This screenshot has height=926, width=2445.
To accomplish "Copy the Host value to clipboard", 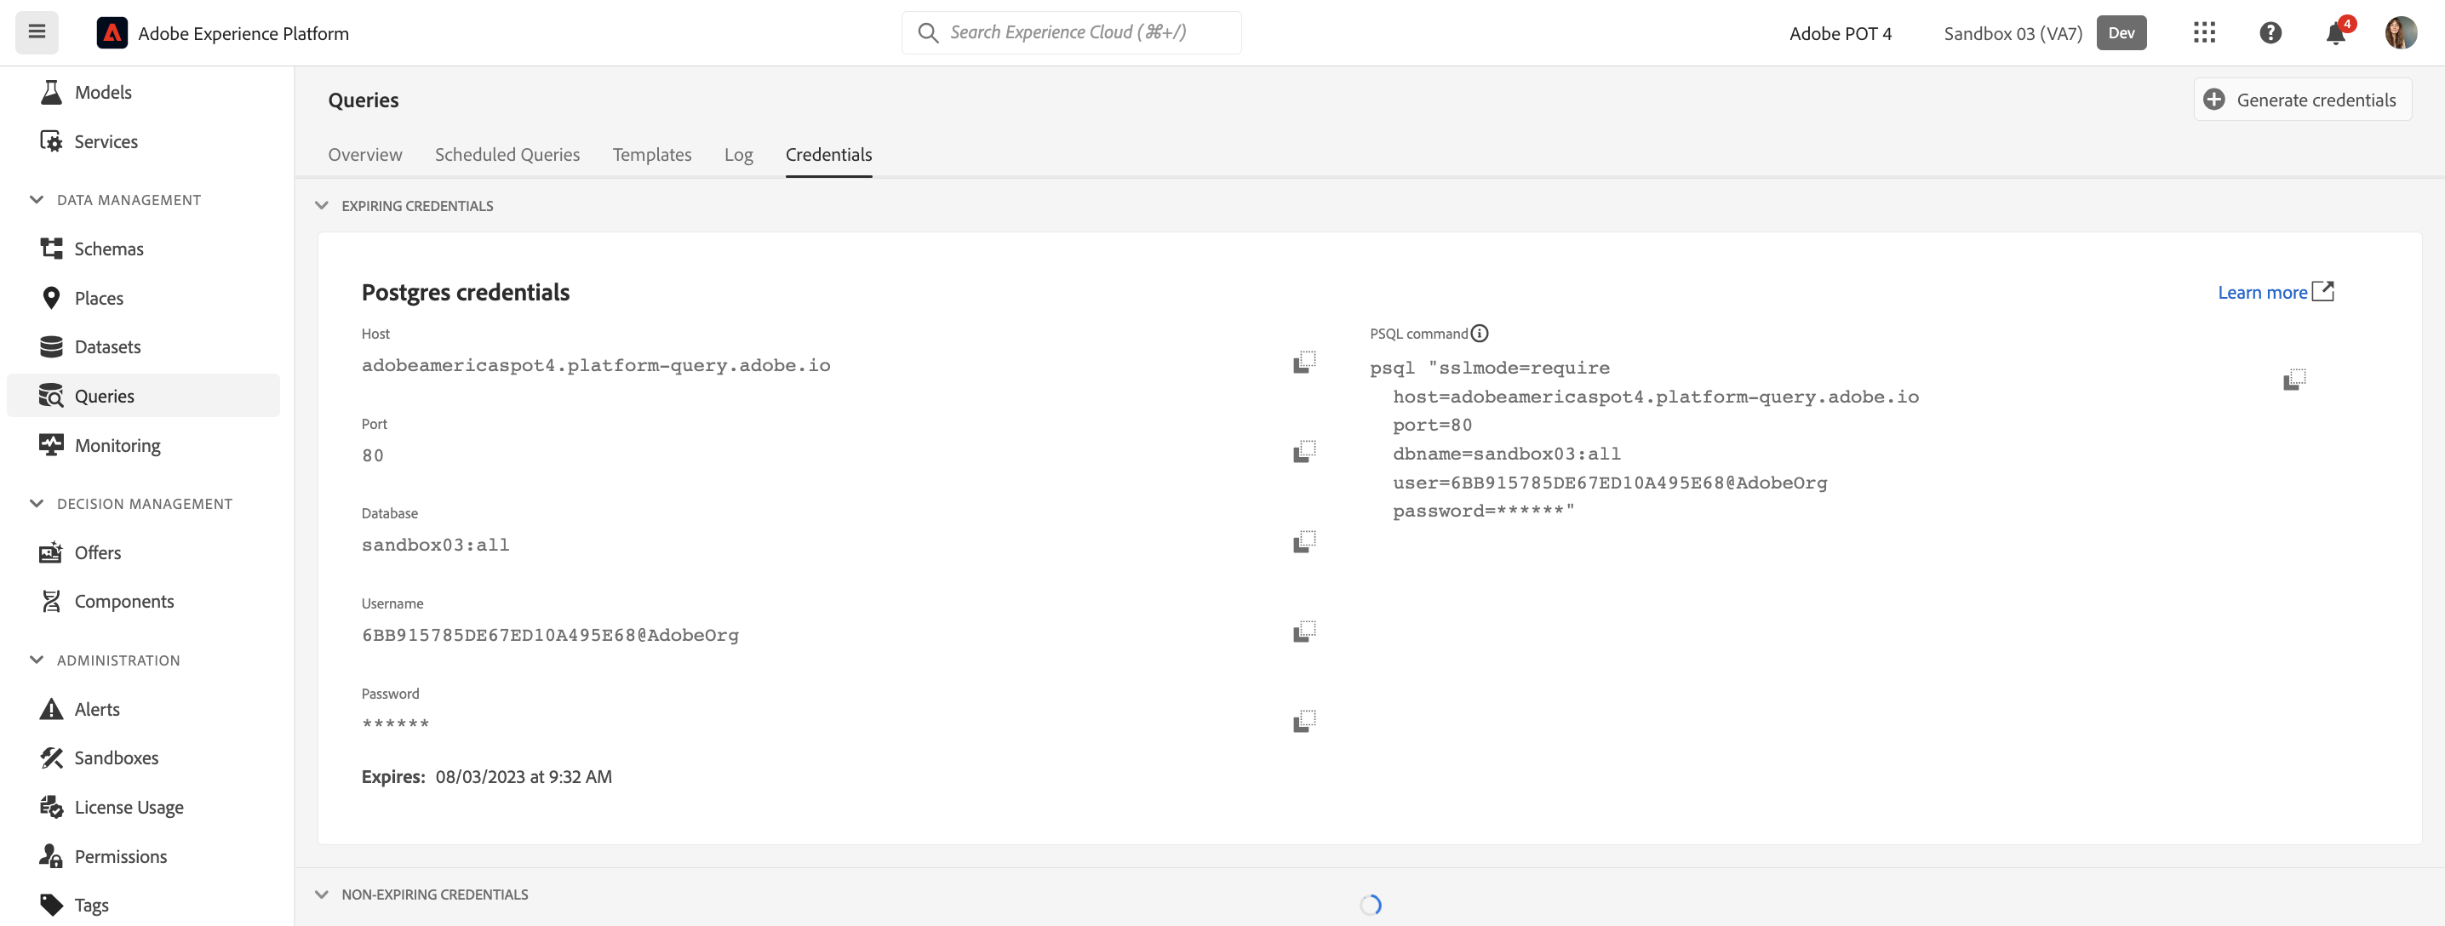I will tap(1304, 363).
